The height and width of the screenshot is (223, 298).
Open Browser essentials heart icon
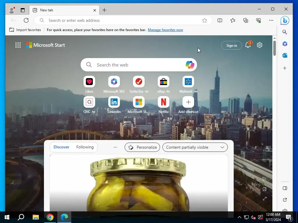258,20
